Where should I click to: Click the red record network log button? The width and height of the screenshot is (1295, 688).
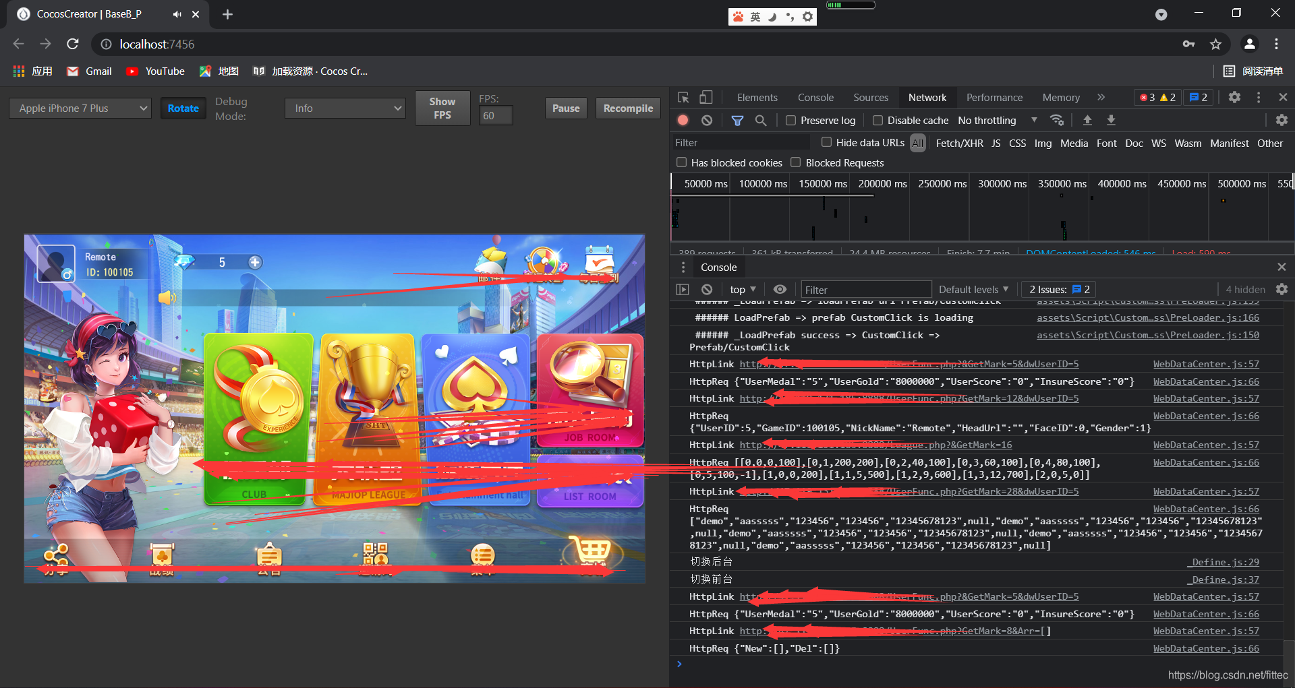[x=683, y=120]
